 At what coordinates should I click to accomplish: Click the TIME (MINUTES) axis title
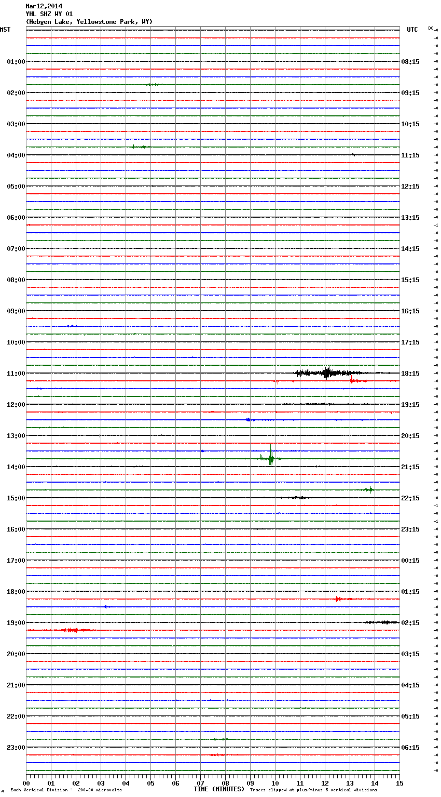click(x=219, y=789)
